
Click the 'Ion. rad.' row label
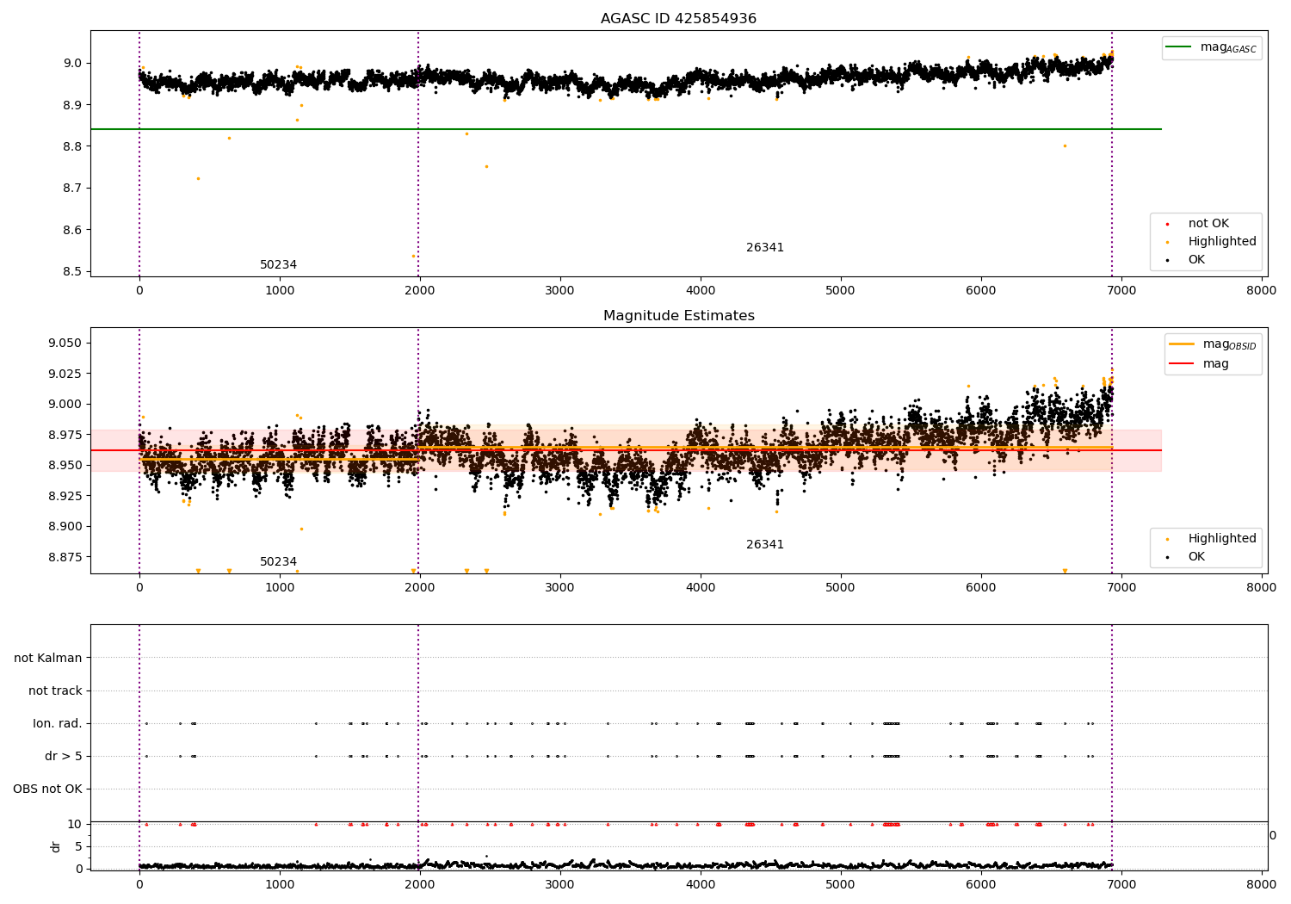[58, 723]
